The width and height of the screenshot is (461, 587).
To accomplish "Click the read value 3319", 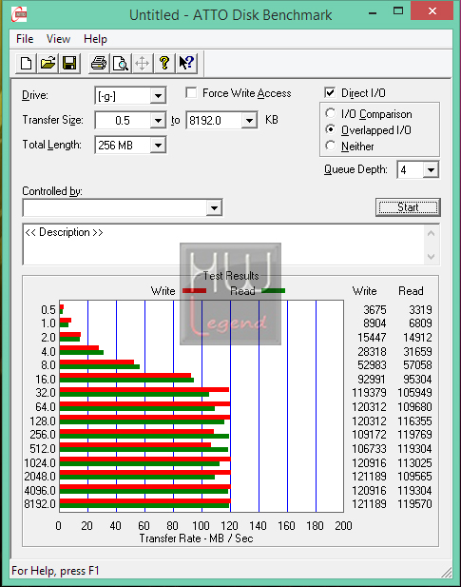I will tap(420, 309).
